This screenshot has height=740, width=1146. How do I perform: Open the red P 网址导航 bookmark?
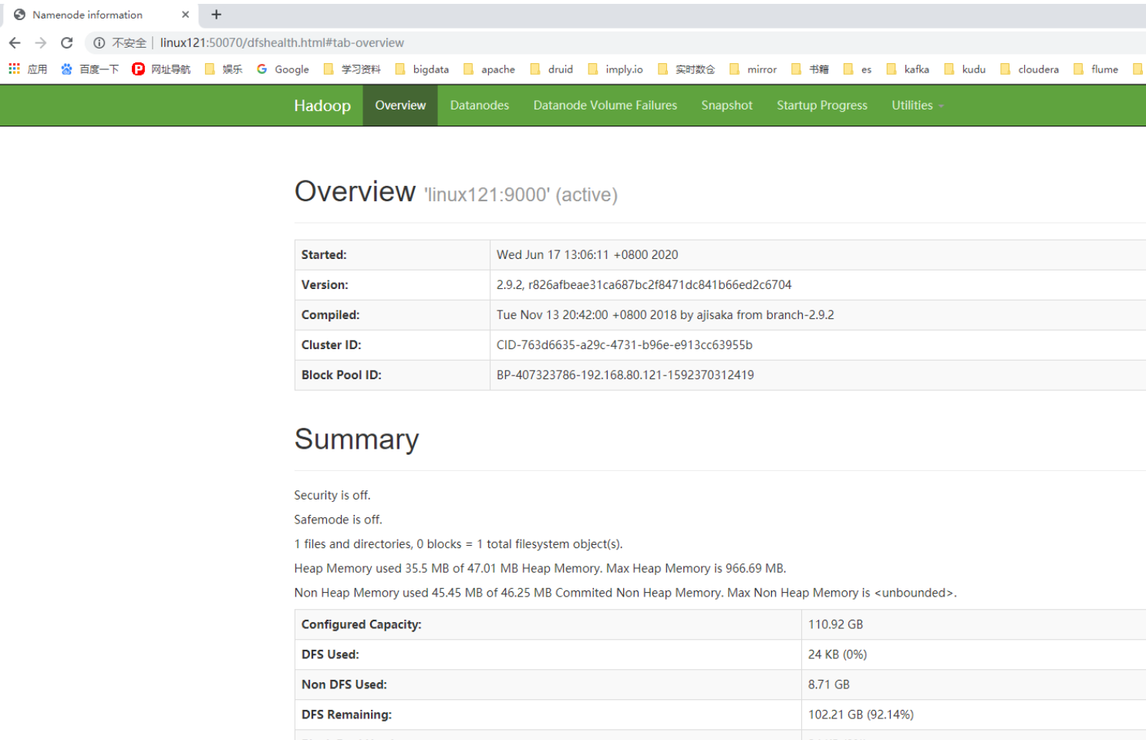pyautogui.click(x=161, y=69)
